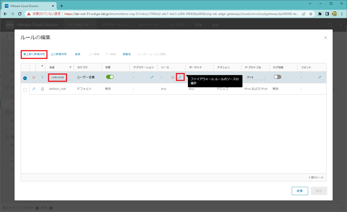The height and width of the screenshot is (212, 347).
Task: Click 削除 to delete the rule
Action: (x=77, y=54)
